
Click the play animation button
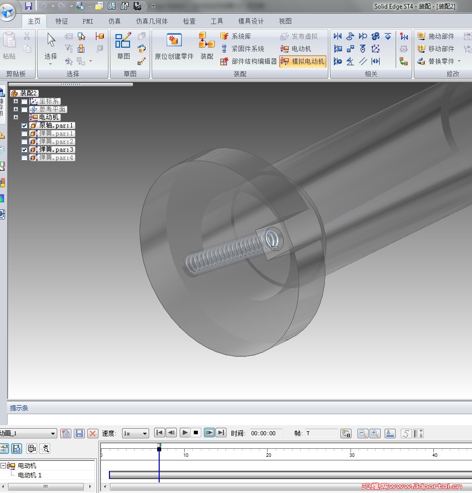coord(185,433)
